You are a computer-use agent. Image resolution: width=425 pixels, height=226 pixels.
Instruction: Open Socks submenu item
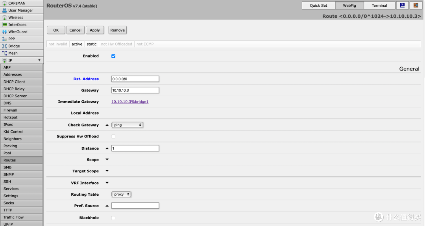click(x=21, y=203)
